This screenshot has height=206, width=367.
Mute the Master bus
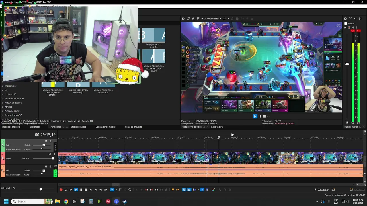point(353,27)
